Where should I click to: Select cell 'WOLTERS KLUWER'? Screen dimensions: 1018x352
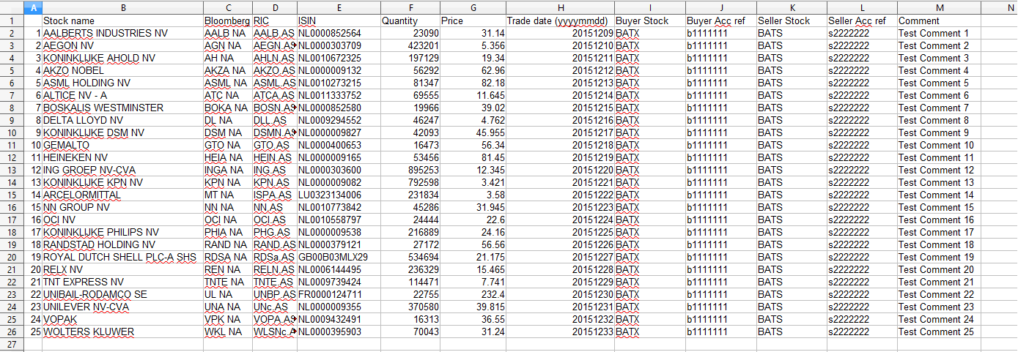coord(122,332)
